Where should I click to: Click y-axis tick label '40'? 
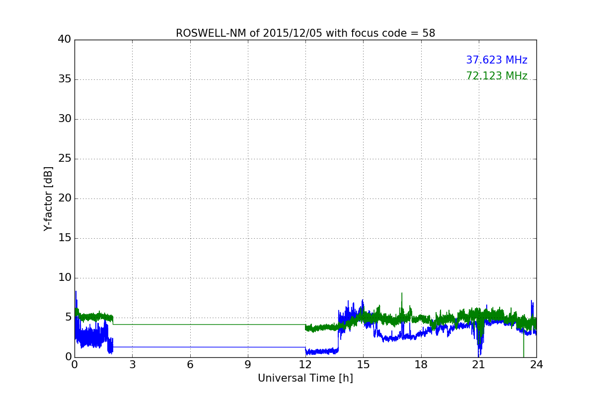(65, 40)
